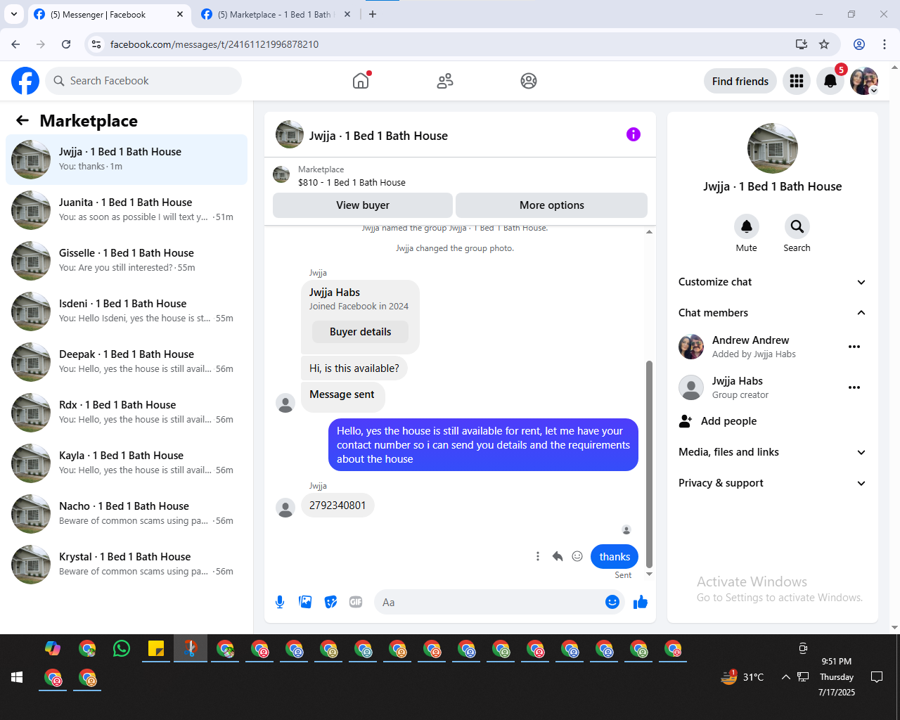Open Gisselle 1 Bed 1 Bath House chat
This screenshot has height=720, width=900.
tap(127, 260)
